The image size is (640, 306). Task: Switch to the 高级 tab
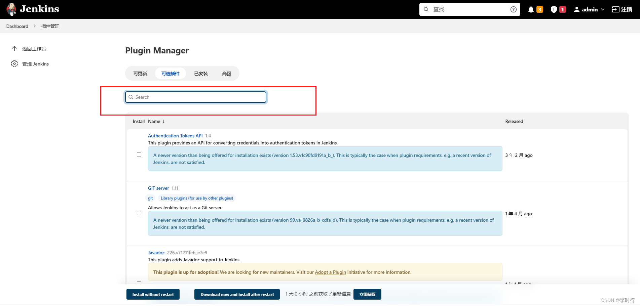point(227,74)
